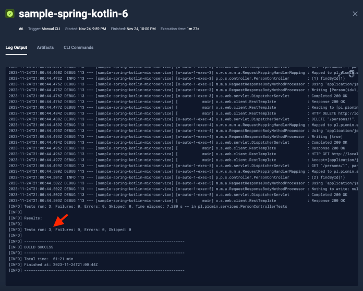The image size is (363, 291).
Task: Click the Execution time 1m 27s text
Action: coord(180,29)
